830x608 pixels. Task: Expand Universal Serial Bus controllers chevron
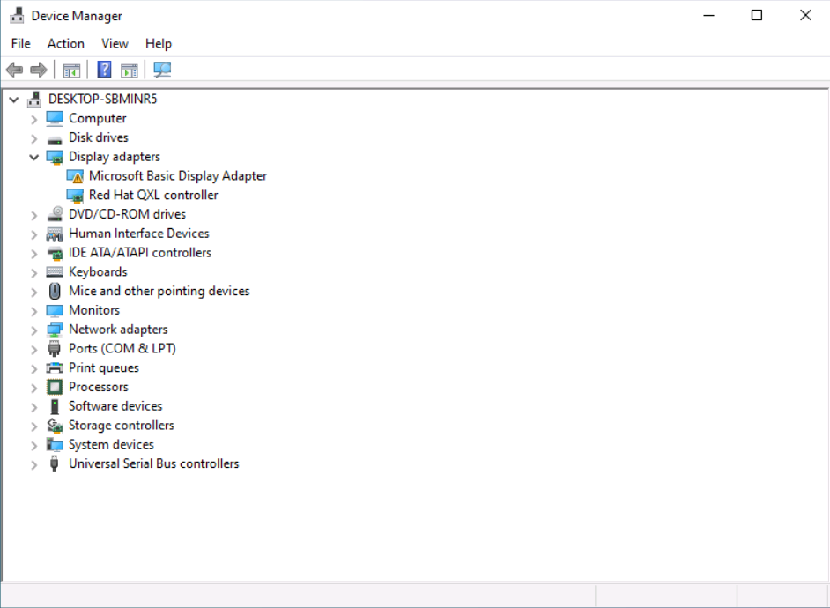(33, 464)
